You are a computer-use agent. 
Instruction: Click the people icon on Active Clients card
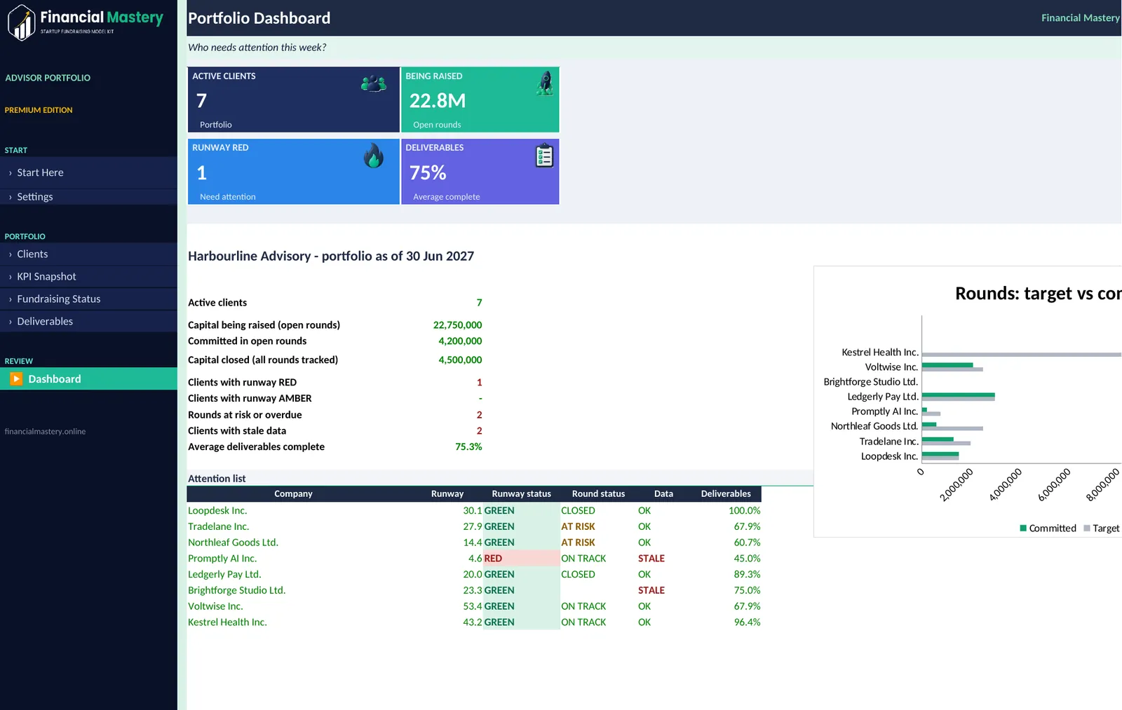tap(374, 84)
